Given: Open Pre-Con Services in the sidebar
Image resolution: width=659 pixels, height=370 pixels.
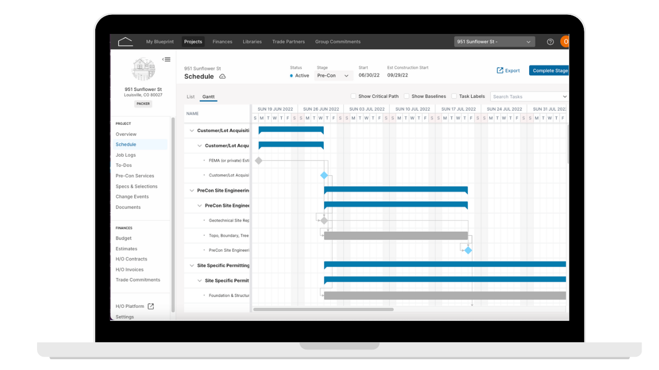Looking at the screenshot, I should [x=135, y=176].
